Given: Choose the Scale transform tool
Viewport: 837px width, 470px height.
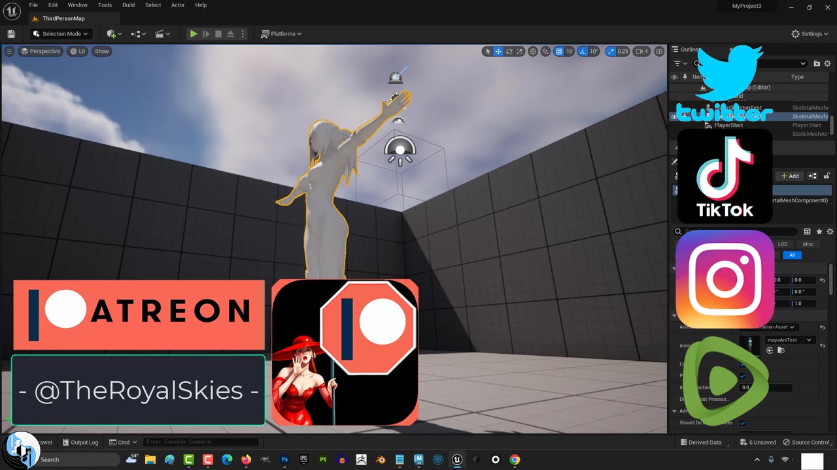Looking at the screenshot, I should click(x=519, y=52).
